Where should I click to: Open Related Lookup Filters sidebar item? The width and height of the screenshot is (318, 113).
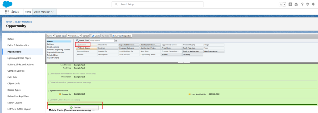(18, 96)
